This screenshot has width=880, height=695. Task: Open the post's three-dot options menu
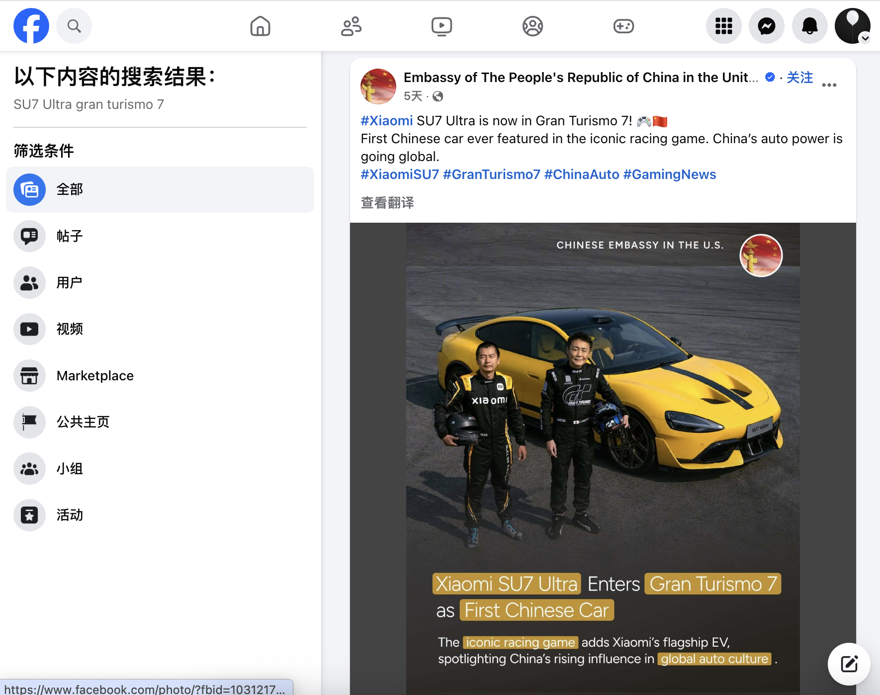click(x=829, y=85)
